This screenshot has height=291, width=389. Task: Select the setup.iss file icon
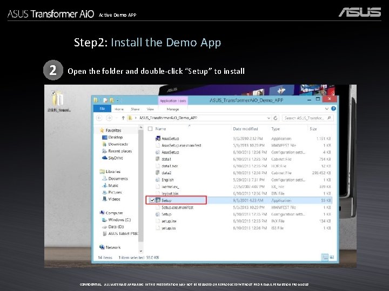point(158,228)
